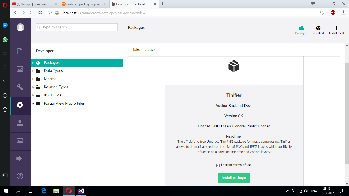Screen dimensions: 349x196
Task: Open the Packages cloud tab
Action: 301,30
